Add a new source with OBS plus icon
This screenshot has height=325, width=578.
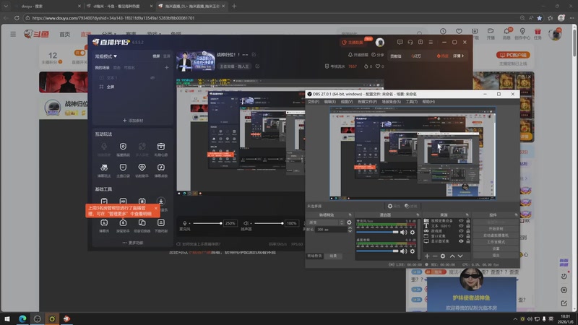point(427,256)
